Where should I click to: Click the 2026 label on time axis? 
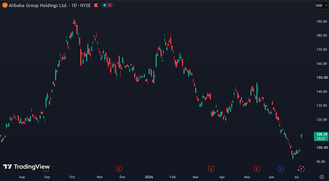[x=149, y=177]
